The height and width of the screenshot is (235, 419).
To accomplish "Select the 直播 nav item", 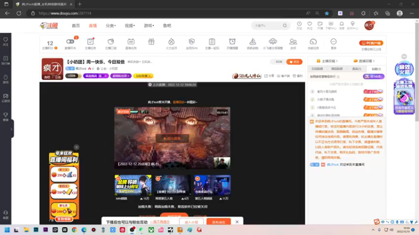I will coord(93,26).
